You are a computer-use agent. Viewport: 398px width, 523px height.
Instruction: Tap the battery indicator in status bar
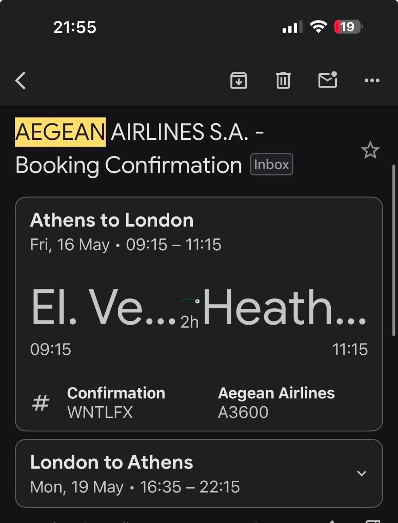click(348, 27)
